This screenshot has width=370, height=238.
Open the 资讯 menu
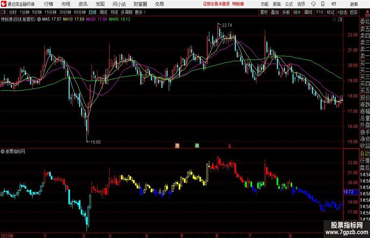coord(83,4)
